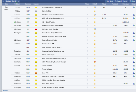This screenshot has width=136, height=92.
Task: Open Search Events
Action: coord(121,1)
